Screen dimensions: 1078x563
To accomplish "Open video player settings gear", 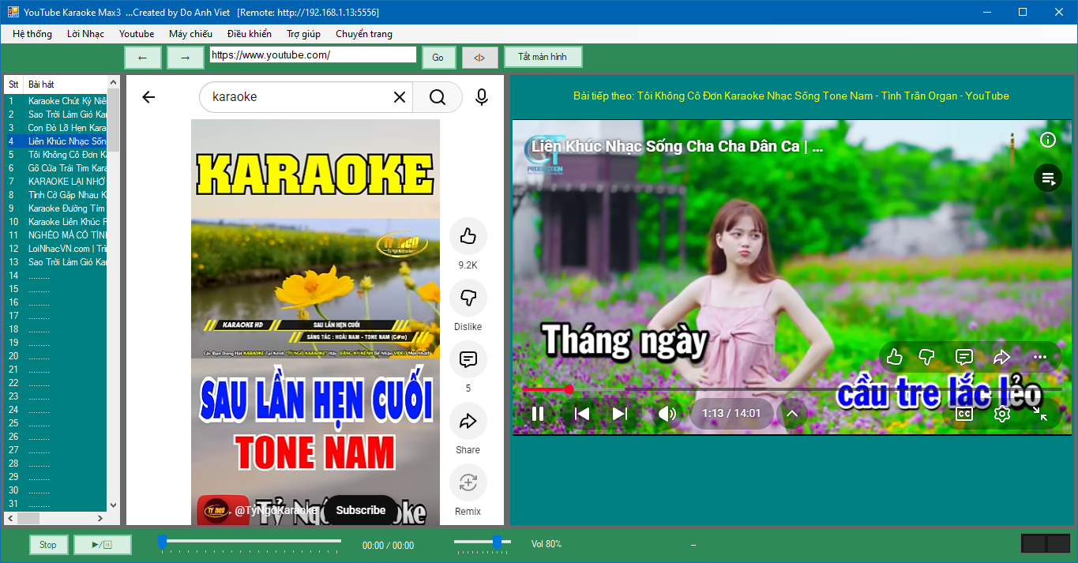I will [1002, 414].
